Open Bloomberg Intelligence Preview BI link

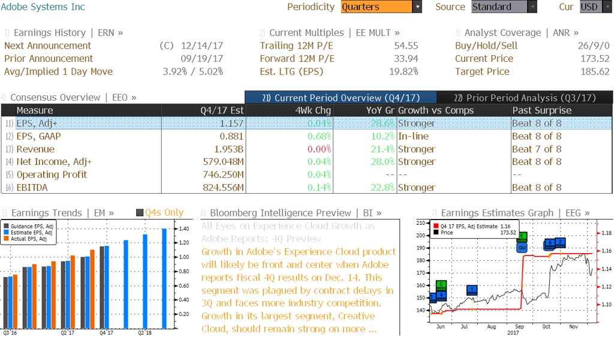click(x=296, y=213)
